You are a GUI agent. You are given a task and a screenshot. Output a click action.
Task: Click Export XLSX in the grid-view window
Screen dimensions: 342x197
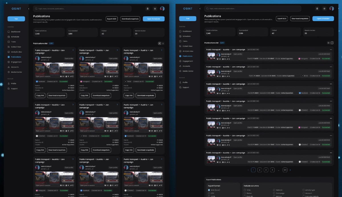click(x=112, y=19)
